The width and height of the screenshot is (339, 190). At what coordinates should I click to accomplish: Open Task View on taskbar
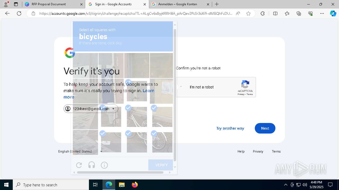coord(95,185)
